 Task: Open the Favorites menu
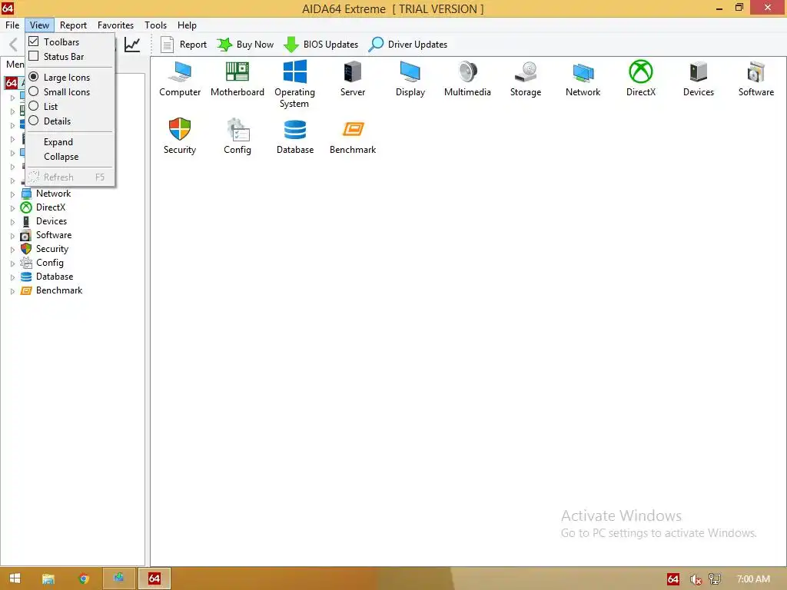pyautogui.click(x=115, y=25)
